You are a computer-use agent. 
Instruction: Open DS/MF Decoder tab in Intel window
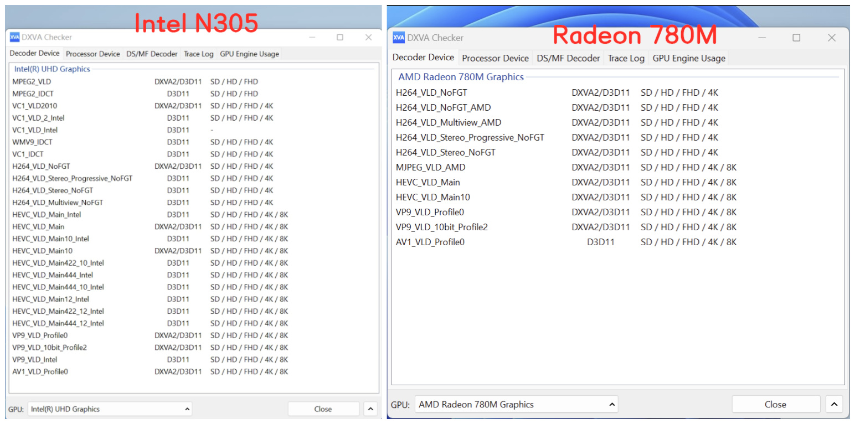(x=152, y=54)
